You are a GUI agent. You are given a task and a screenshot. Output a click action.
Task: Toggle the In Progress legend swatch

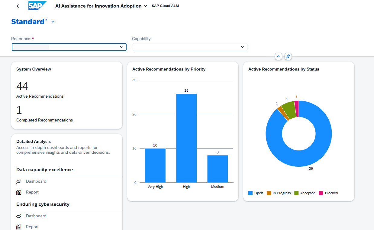click(x=269, y=193)
